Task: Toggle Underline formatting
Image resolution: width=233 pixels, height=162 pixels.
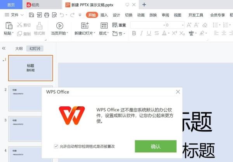Action: tap(149, 33)
